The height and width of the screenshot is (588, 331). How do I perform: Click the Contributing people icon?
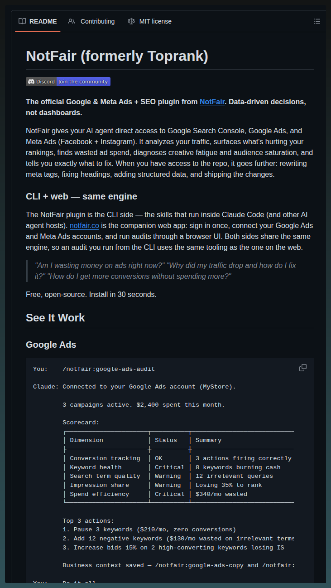72,21
